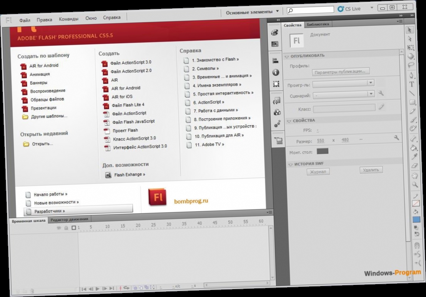The width and height of the screenshot is (426, 297).
Task: Pick the Paint Bucket tool
Action: 414,148
